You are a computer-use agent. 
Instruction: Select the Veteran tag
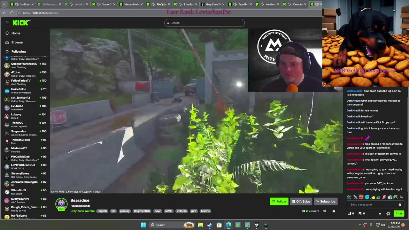click(x=181, y=211)
